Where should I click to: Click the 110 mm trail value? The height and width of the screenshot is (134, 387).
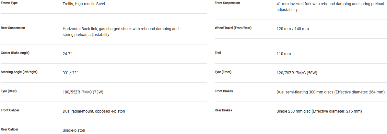click(284, 54)
